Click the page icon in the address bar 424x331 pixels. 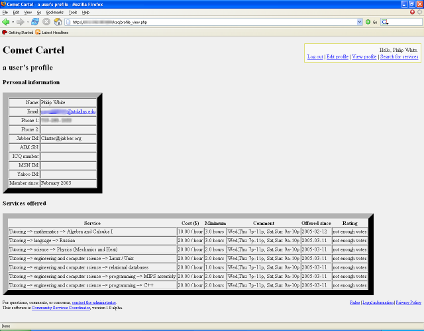click(68, 22)
